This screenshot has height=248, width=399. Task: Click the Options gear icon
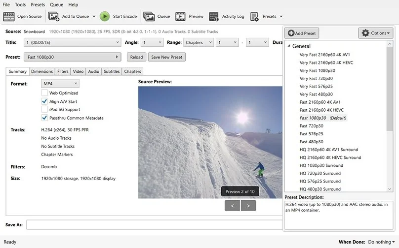pos(365,33)
